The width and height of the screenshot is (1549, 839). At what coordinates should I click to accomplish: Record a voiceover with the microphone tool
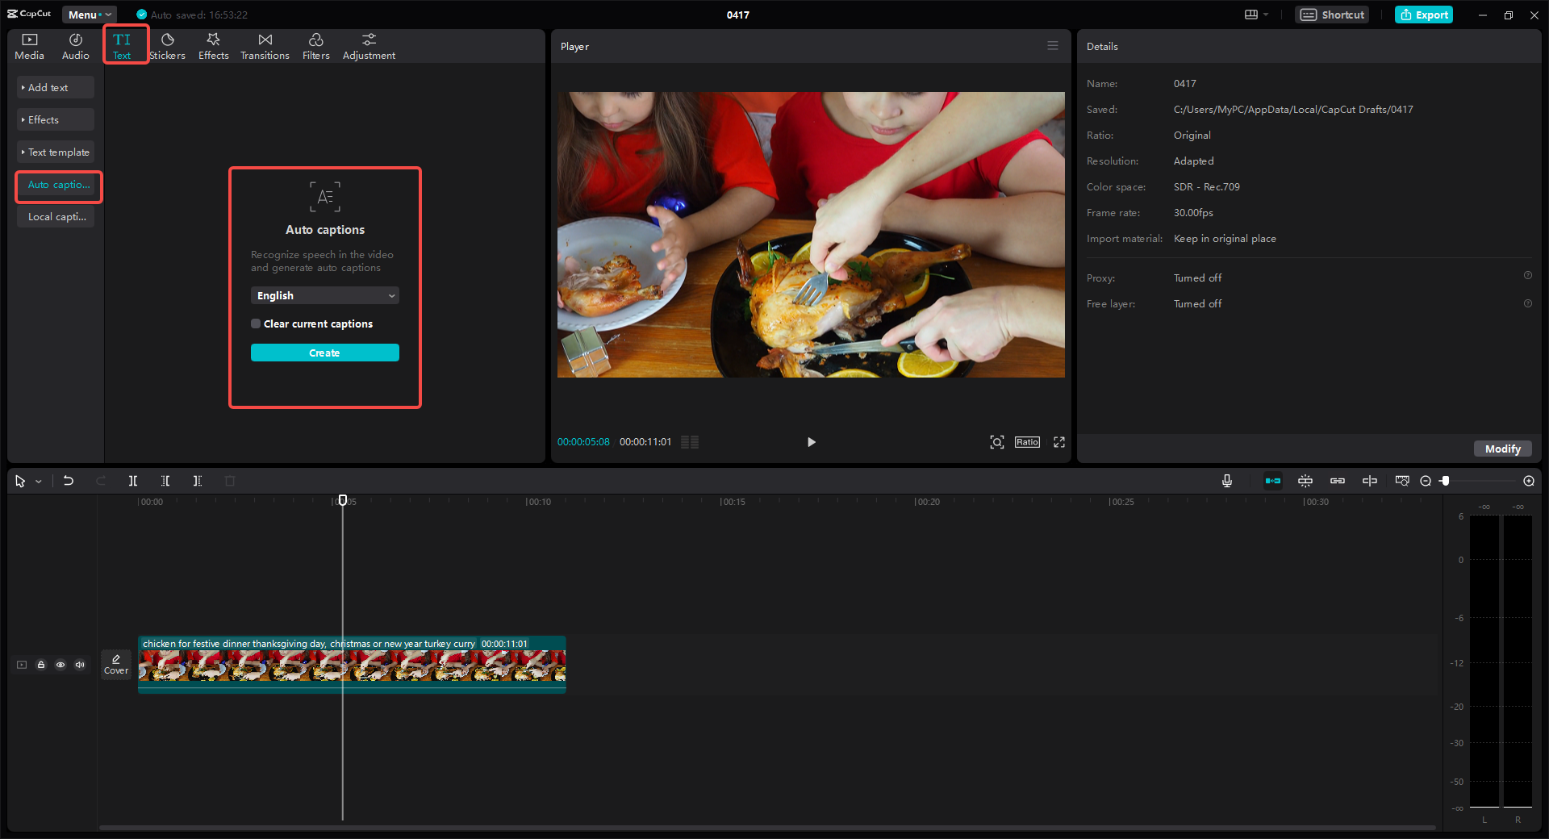(x=1226, y=481)
